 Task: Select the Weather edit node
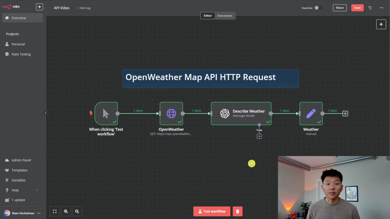pos(311,113)
